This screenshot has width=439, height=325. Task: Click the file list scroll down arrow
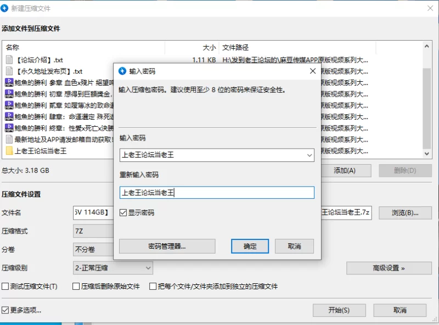[427, 154]
